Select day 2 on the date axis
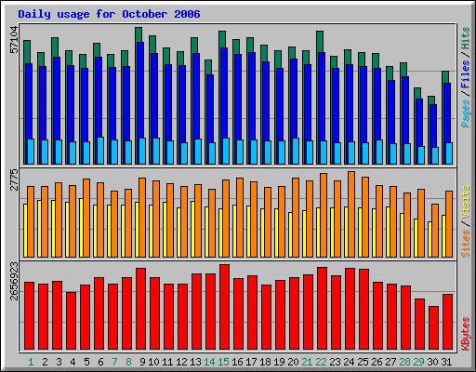This screenshot has width=476, height=372. point(45,362)
